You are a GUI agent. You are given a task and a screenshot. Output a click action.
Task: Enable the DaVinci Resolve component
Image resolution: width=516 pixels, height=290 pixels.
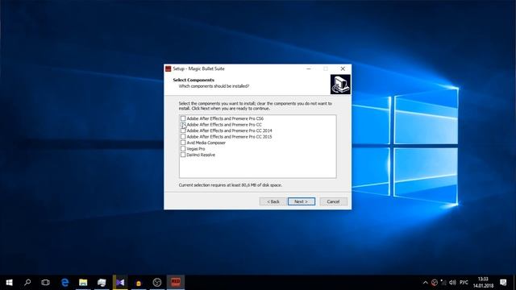pos(183,155)
